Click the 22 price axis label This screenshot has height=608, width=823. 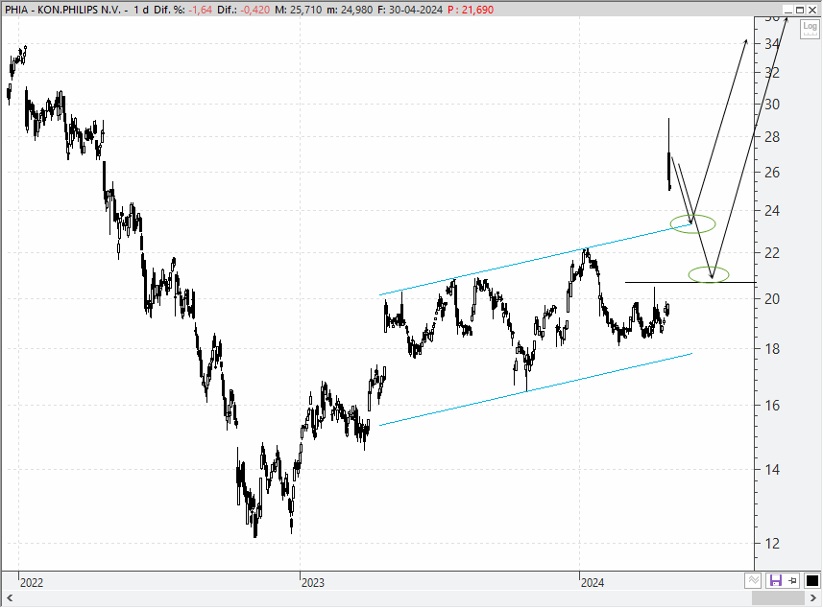(772, 252)
